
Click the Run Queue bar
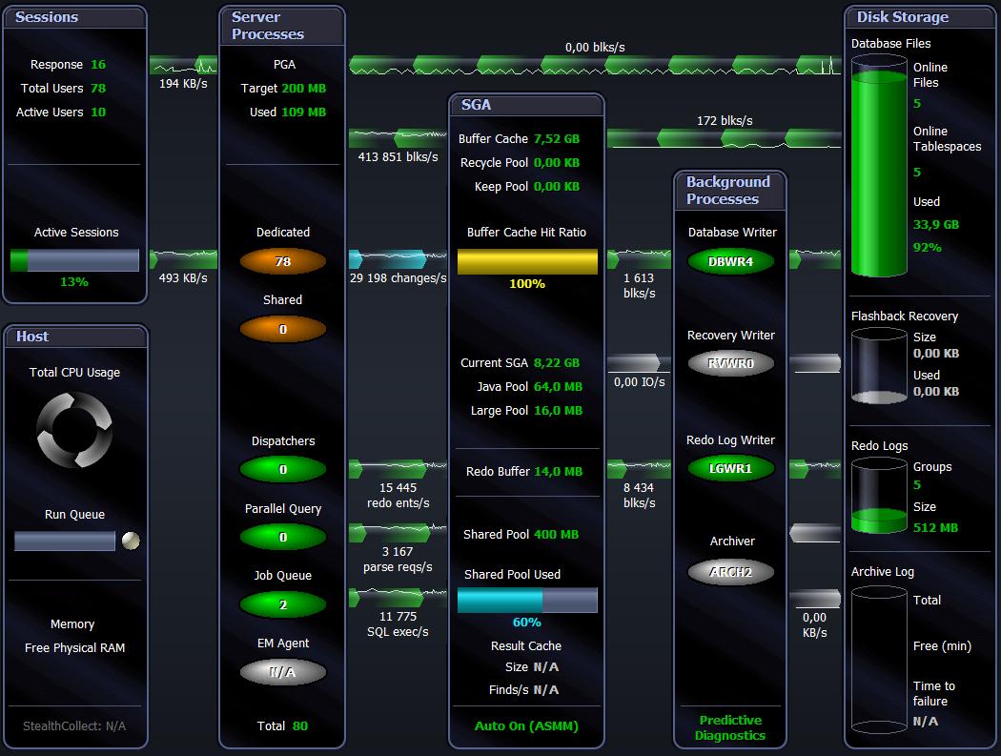coord(65,541)
